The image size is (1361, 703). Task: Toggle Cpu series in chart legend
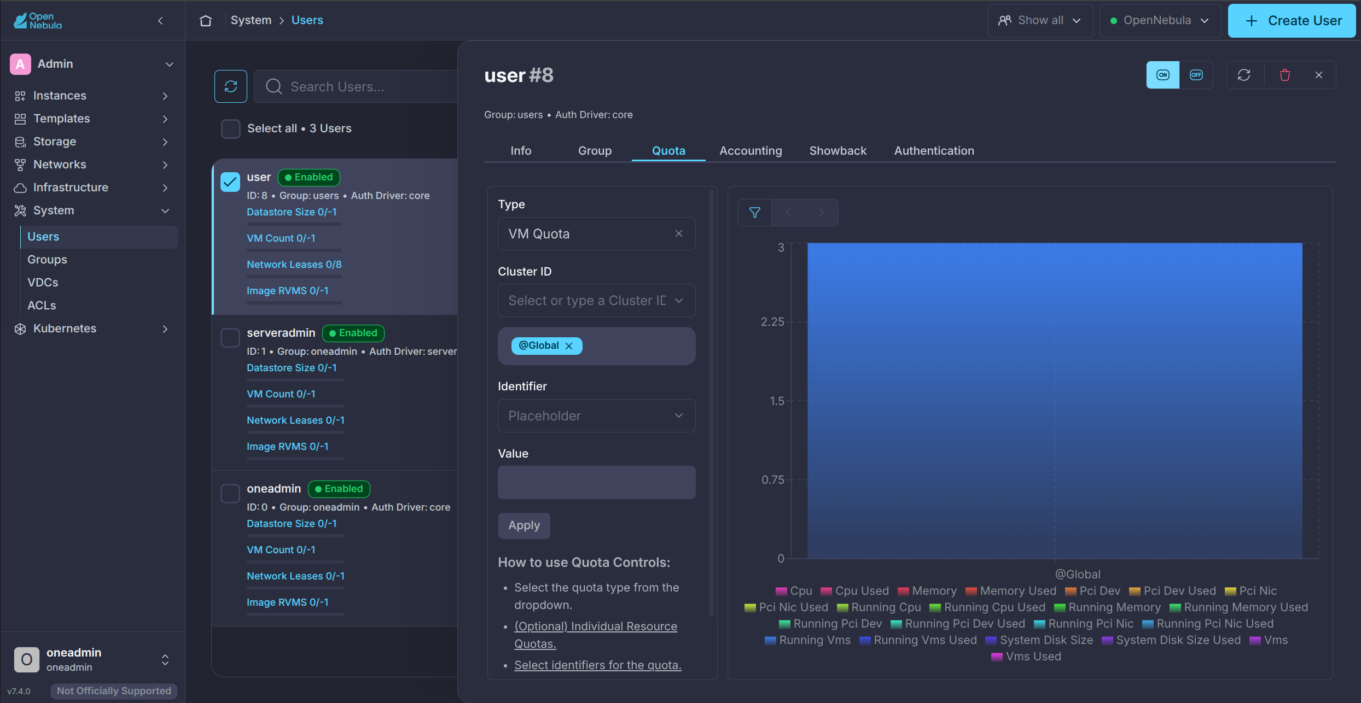[x=794, y=591]
